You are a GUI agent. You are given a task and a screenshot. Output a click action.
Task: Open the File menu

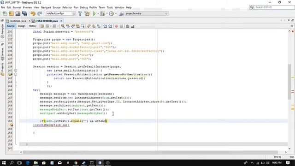pos(3,7)
